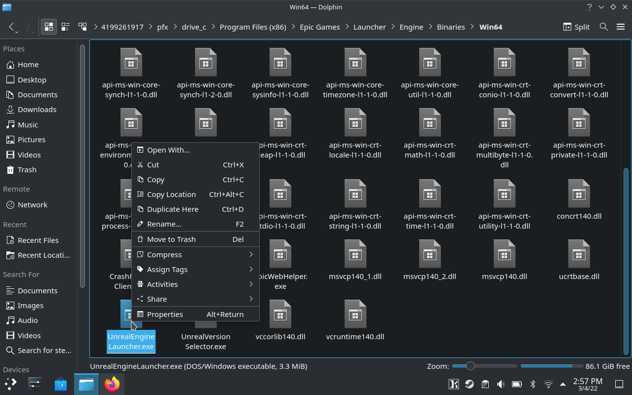
Task: Expand the hidden system tray icons
Action: click(562, 384)
